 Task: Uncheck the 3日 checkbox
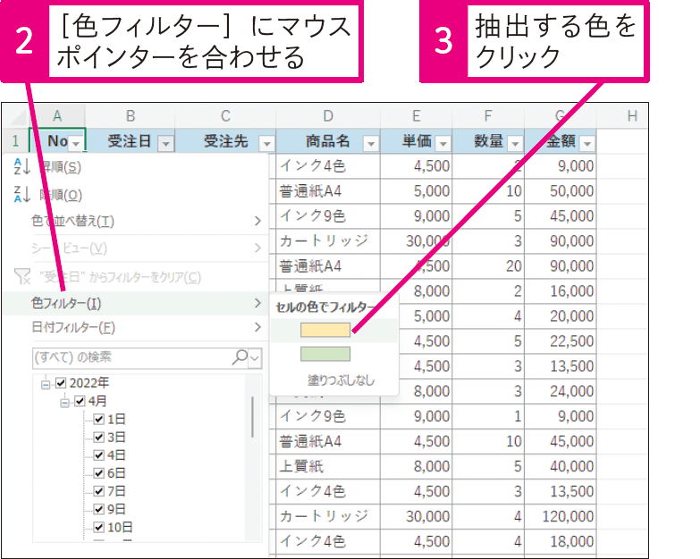coord(98,436)
